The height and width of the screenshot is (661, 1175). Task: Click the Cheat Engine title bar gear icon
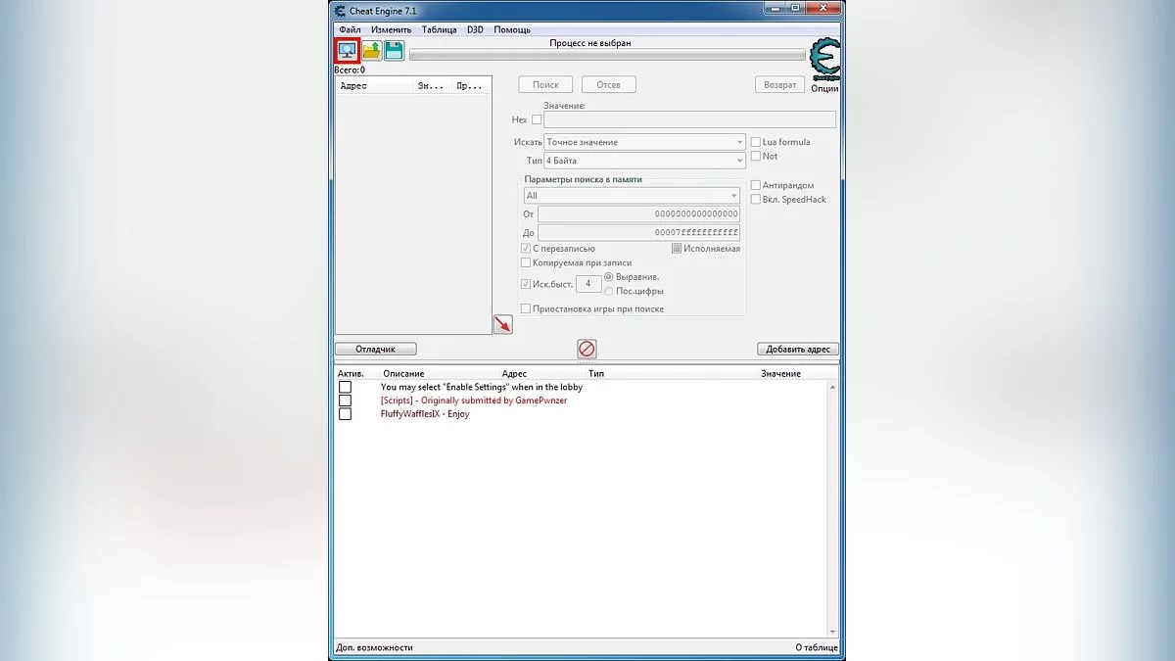coord(340,10)
